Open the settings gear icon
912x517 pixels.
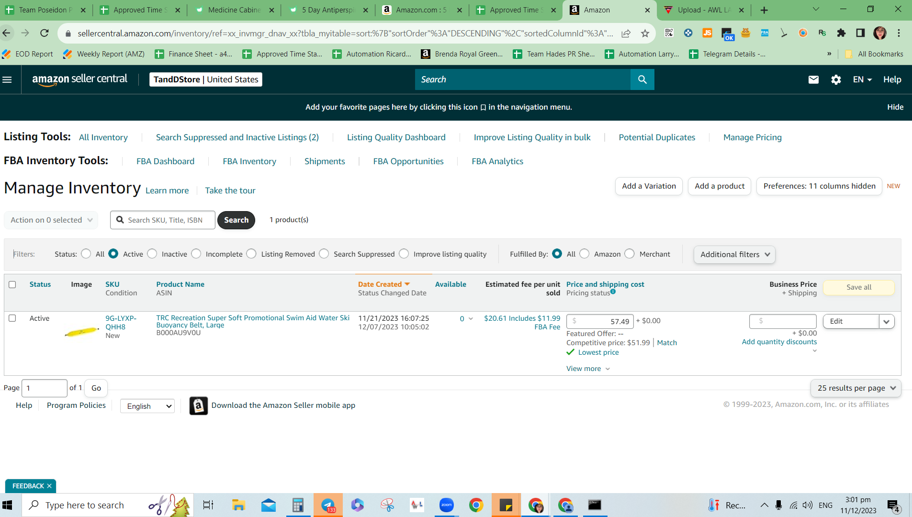click(x=836, y=79)
